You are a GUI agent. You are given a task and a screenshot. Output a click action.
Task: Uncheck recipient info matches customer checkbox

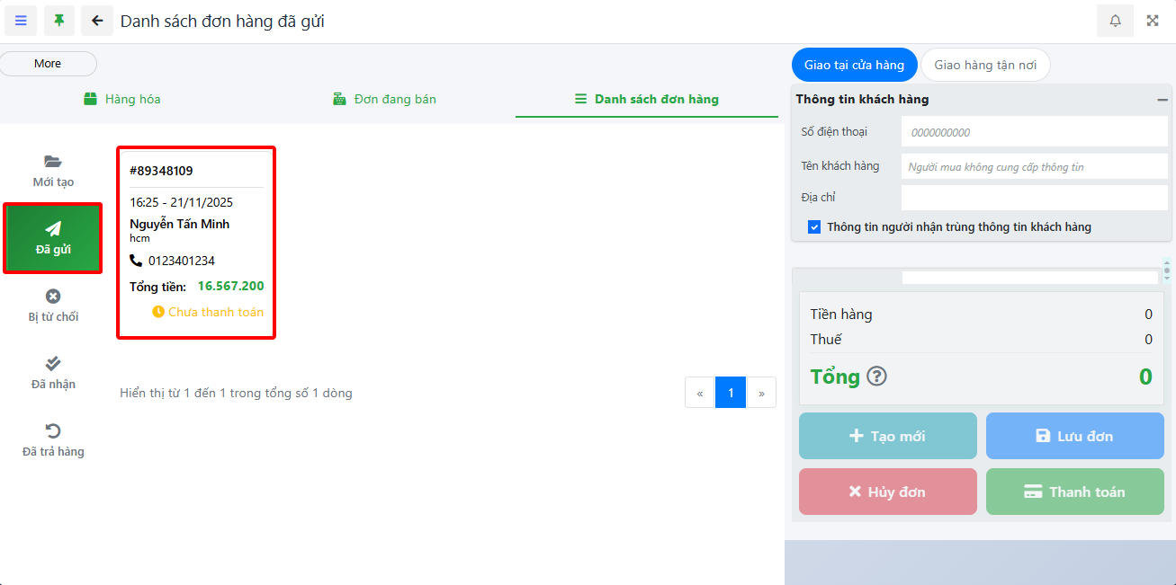[814, 227]
